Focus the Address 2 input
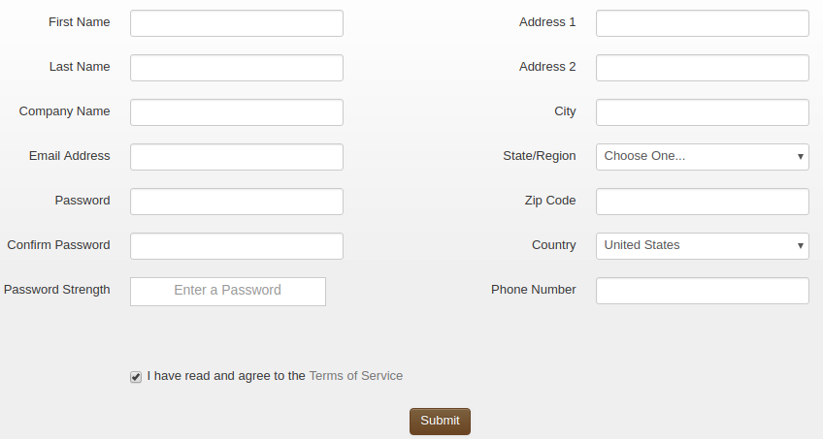This screenshot has height=439, width=823. [x=702, y=68]
